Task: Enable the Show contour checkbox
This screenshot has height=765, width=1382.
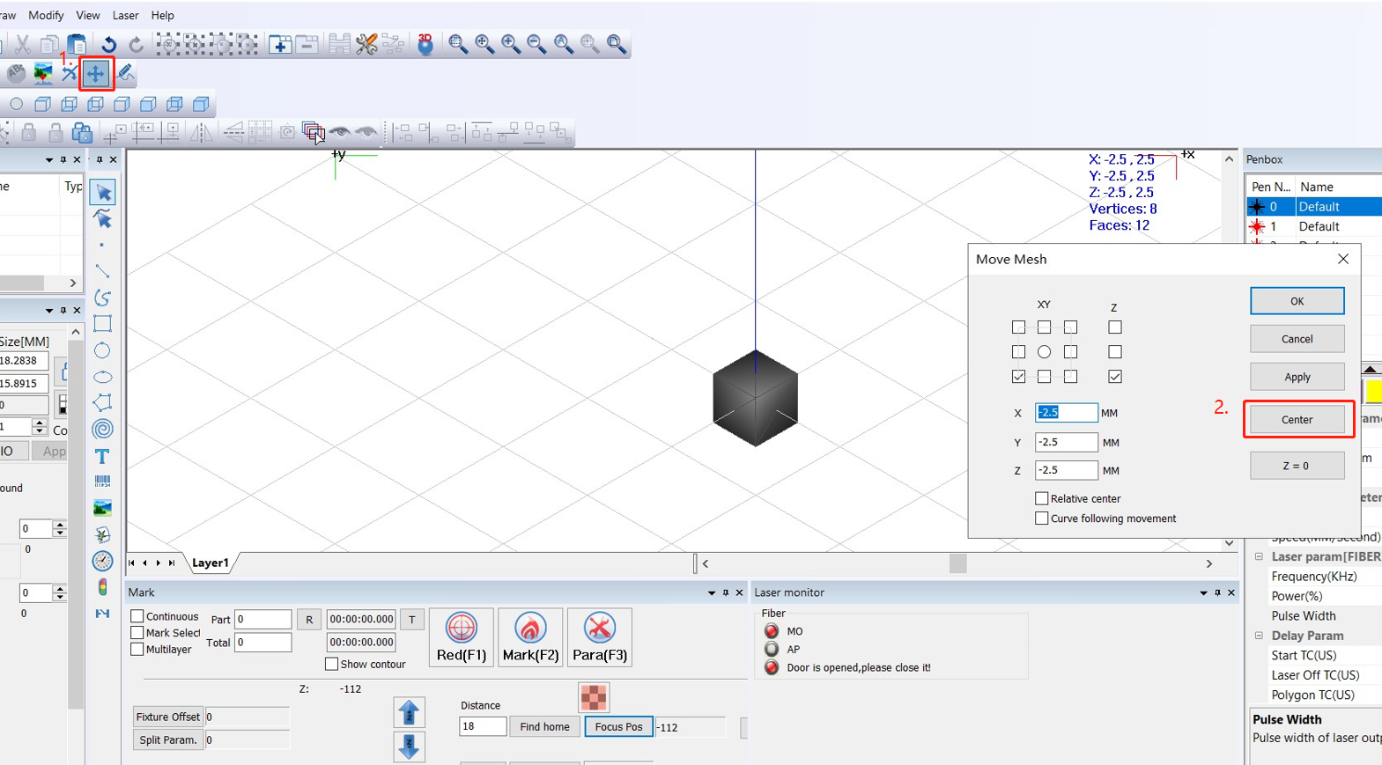Action: click(x=332, y=664)
